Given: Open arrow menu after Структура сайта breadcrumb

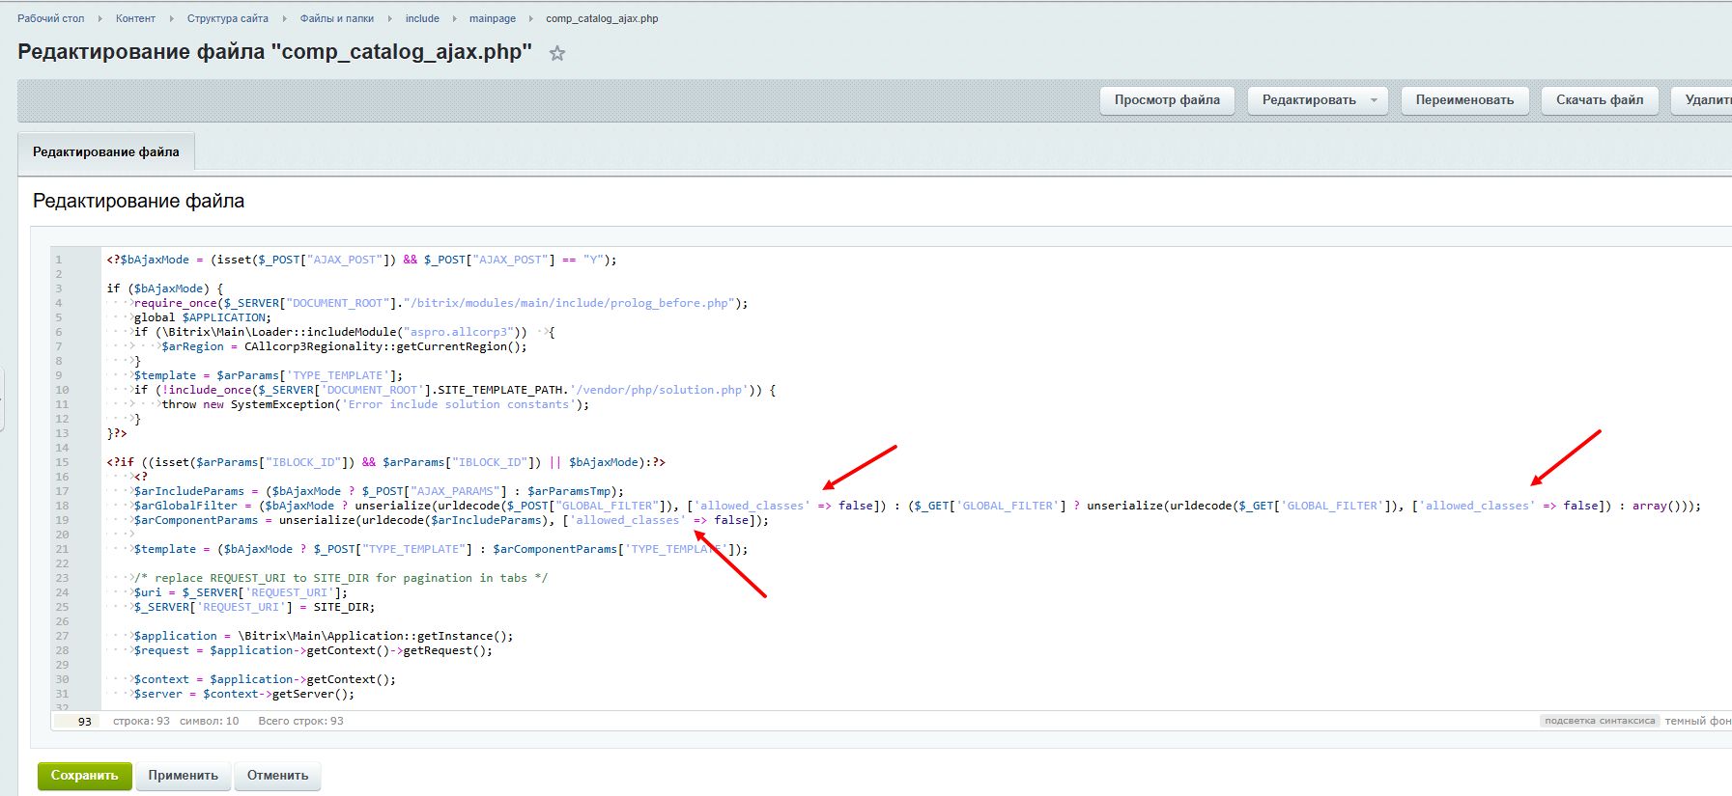Looking at the screenshot, I should [284, 18].
